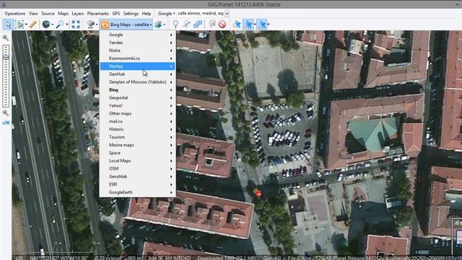Image resolution: width=462 pixels, height=260 pixels.
Task: Expand the GoogleEarth submenu
Action: 138,192
